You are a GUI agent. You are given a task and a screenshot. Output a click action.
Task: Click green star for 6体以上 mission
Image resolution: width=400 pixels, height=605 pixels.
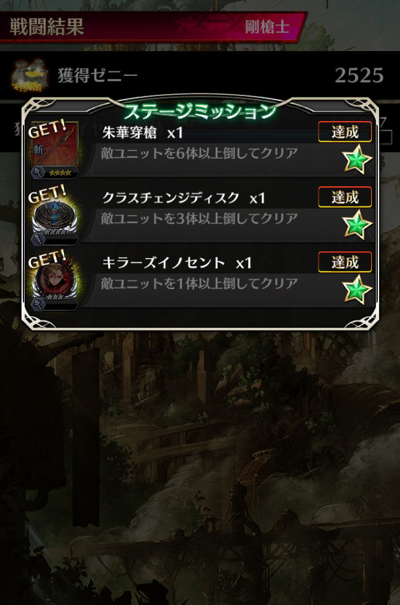tap(357, 160)
